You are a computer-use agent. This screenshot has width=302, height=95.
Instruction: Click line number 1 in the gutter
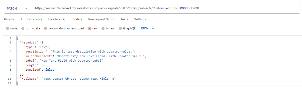tap(10, 38)
